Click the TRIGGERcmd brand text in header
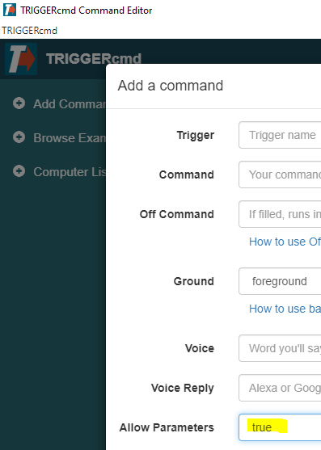The height and width of the screenshot is (450, 321). tap(94, 59)
